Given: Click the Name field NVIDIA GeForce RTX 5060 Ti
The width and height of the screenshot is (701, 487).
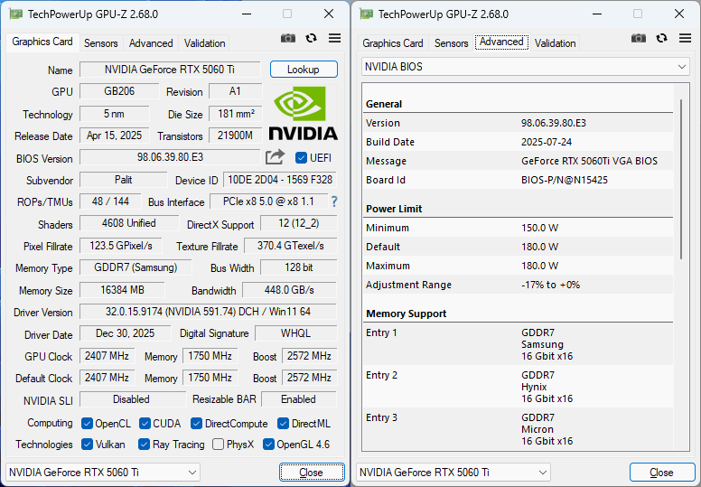Looking at the screenshot, I should tap(170, 70).
